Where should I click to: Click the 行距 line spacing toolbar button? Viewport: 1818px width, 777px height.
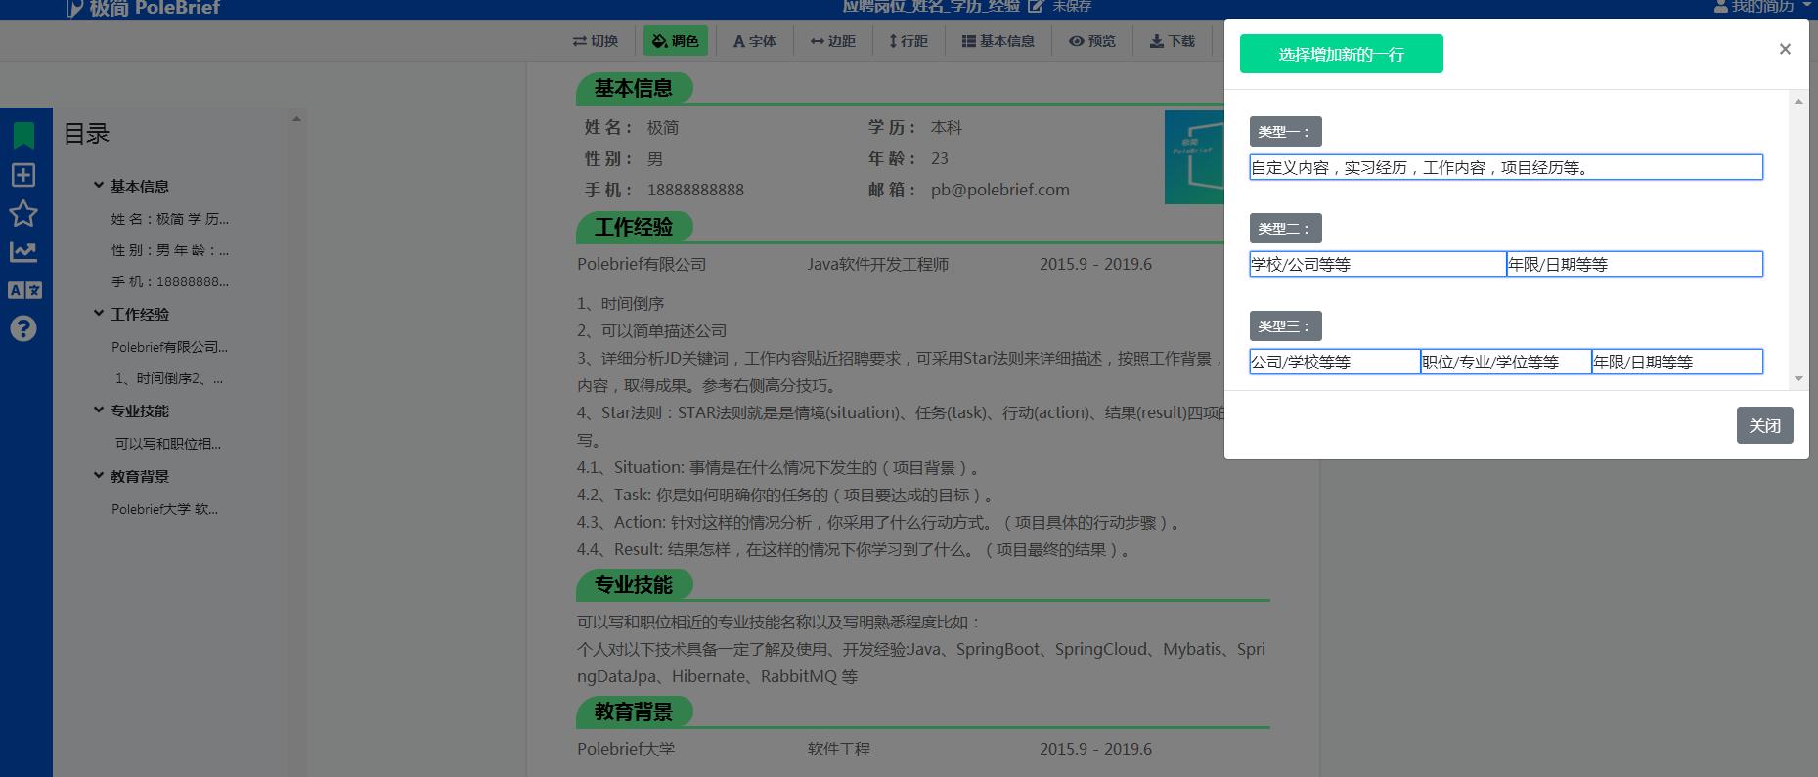pyautogui.click(x=909, y=41)
